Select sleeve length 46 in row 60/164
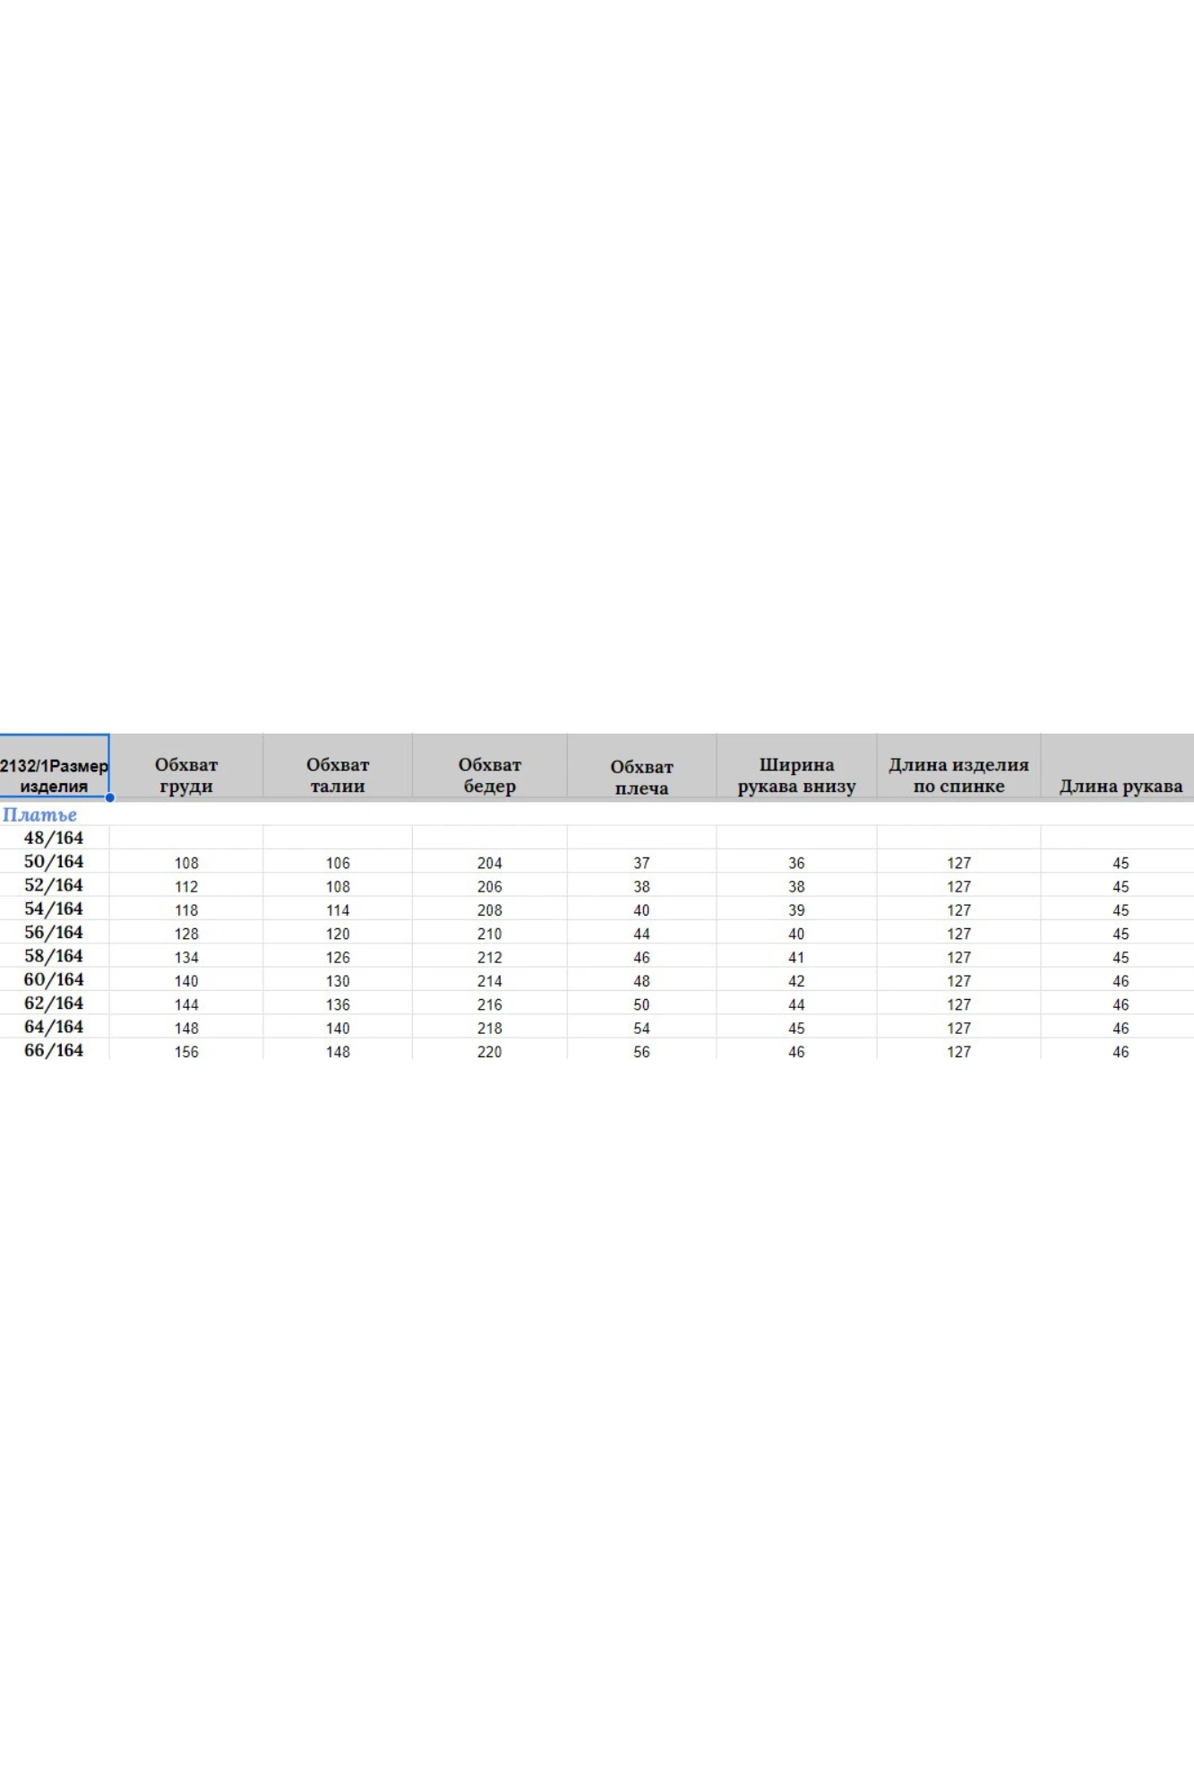 (1121, 981)
